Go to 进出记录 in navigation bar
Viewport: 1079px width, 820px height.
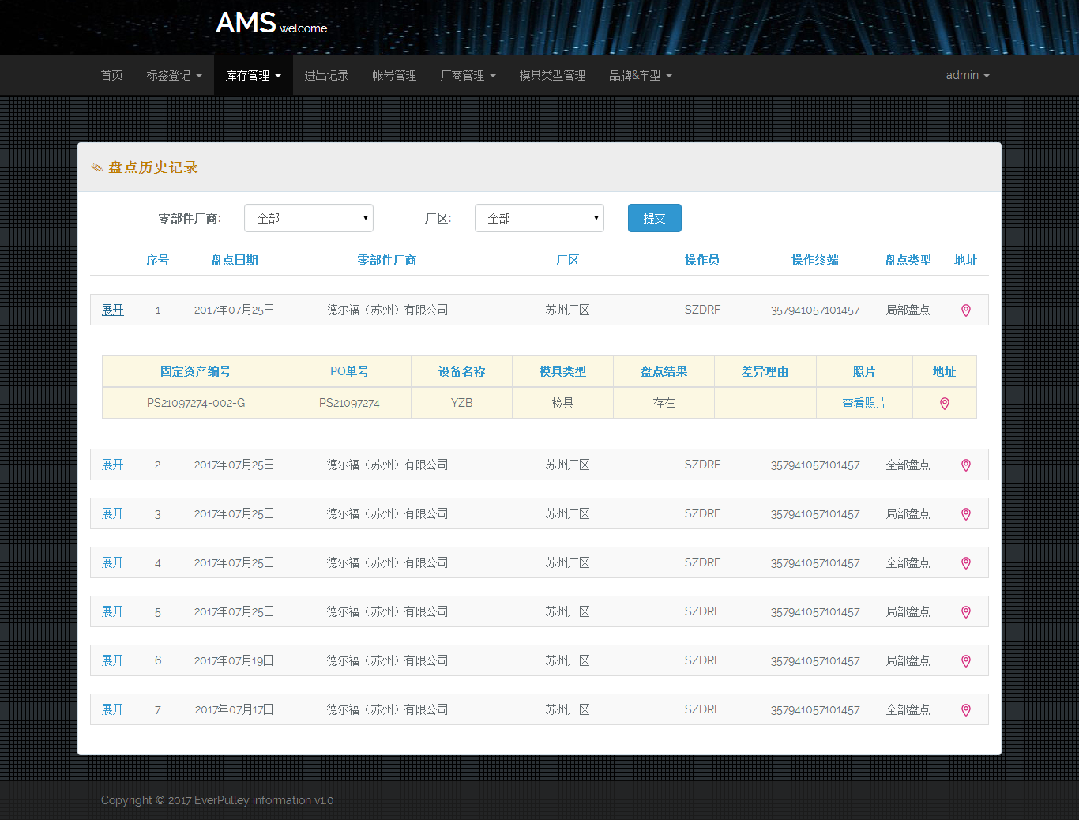click(x=326, y=75)
